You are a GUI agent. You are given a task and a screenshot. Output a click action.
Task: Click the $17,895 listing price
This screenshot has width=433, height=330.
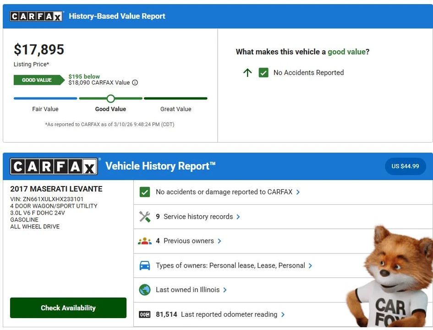[39, 49]
